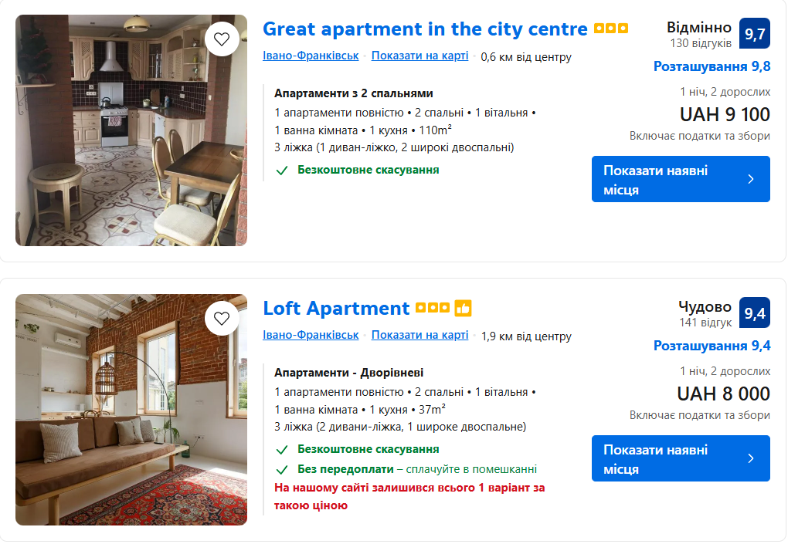The width and height of the screenshot is (788, 544).
Task: Click the three-square rating icon beside Loft Apartment
Action: [x=433, y=308]
